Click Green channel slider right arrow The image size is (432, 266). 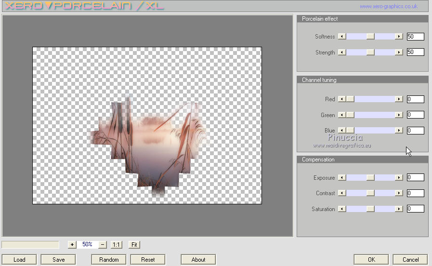click(398, 115)
